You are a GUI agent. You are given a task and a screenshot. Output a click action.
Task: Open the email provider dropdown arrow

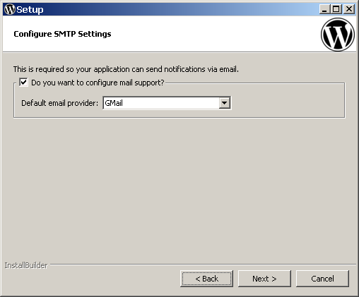point(225,103)
